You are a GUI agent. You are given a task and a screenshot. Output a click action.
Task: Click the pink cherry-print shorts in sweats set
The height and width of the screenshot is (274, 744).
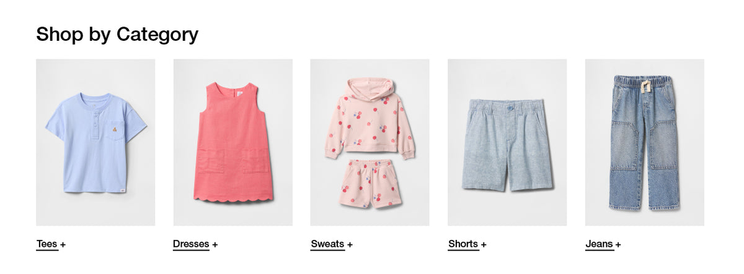[x=374, y=184]
